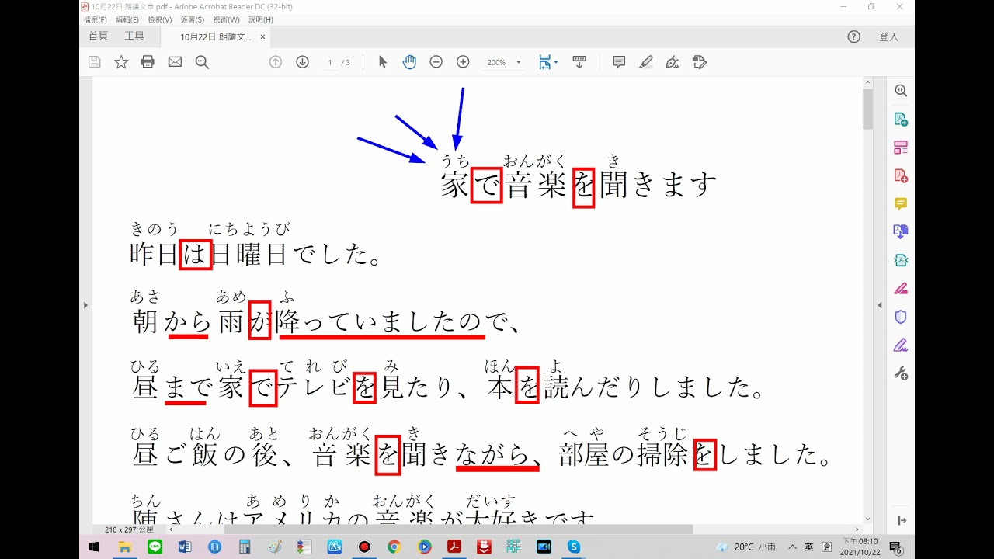This screenshot has height=559, width=994.
Task: Close the 10月22日 document tab
Action: (x=262, y=36)
